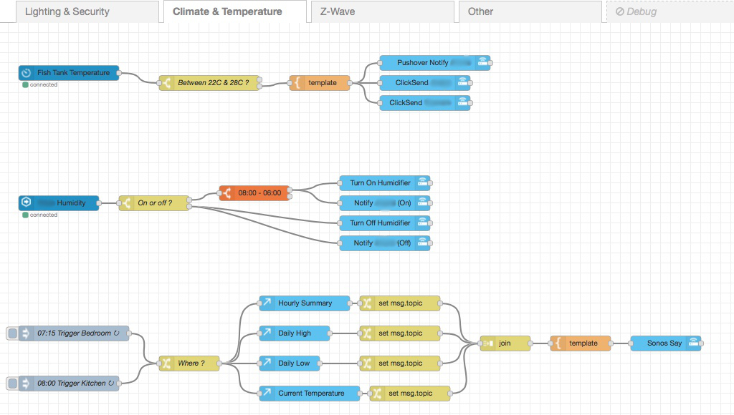Click the curly brace icon on the top template node
Screen dimensions: 734x415
click(x=297, y=83)
